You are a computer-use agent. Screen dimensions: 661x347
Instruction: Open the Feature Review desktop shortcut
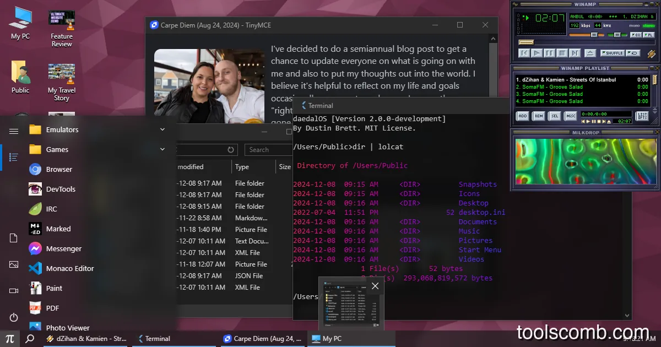62,28
